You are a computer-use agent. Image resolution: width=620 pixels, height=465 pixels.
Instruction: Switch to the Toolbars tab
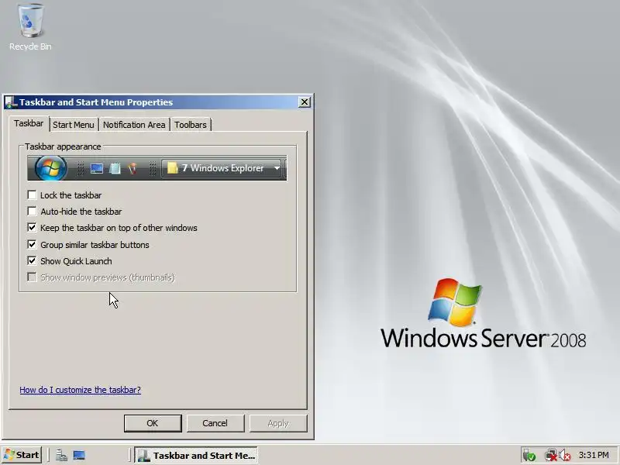(x=191, y=125)
